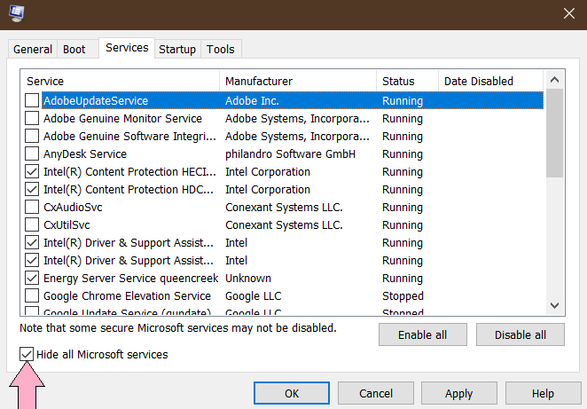
Task: Select the AdobeUpdateService row name
Action: [96, 101]
